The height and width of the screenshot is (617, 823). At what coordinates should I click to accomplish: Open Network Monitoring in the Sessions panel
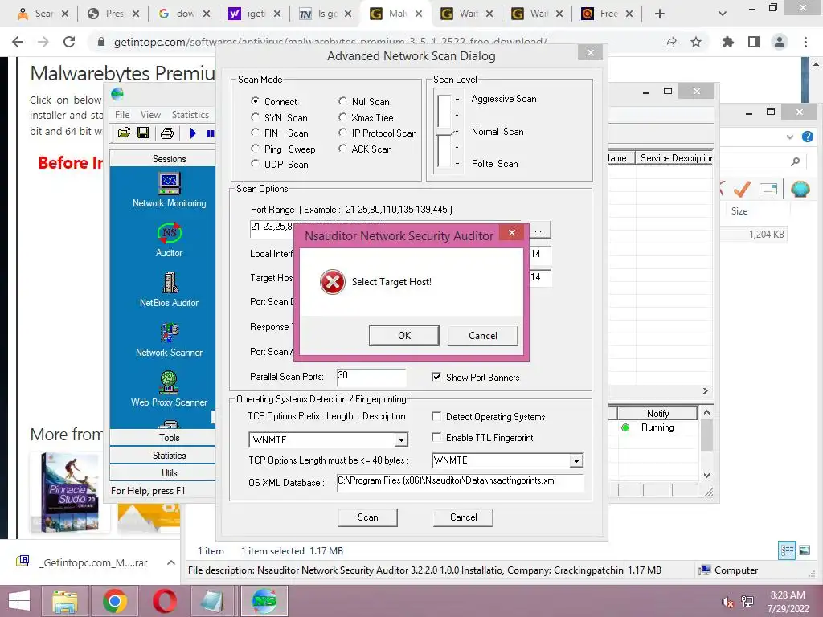coord(169,190)
